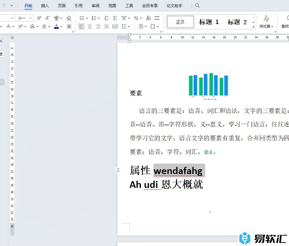289x246 pixels.
Task: Expand borders dropdown arrow
Action: 158,27
